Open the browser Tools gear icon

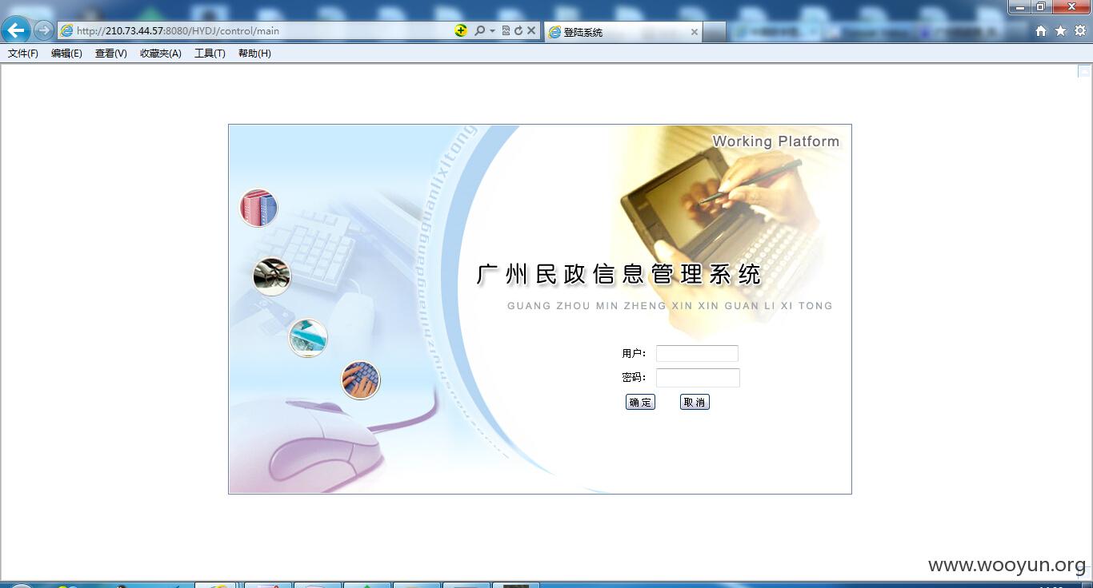click(x=1079, y=30)
